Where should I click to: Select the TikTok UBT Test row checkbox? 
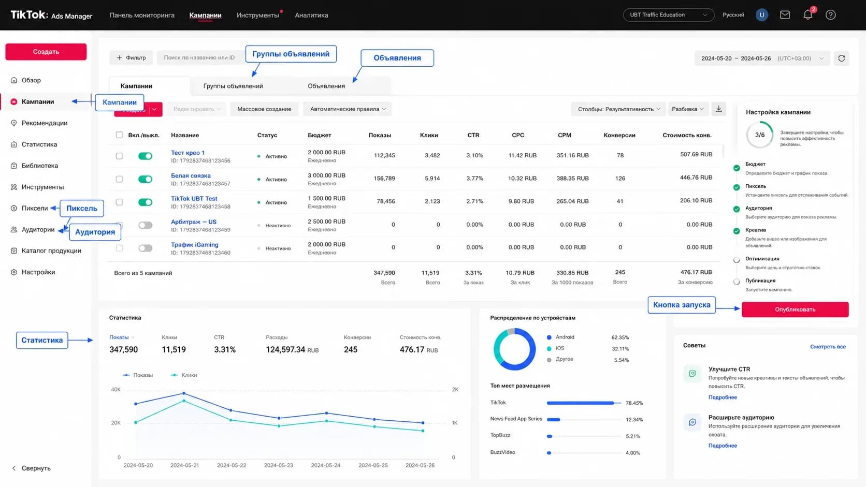click(x=119, y=202)
